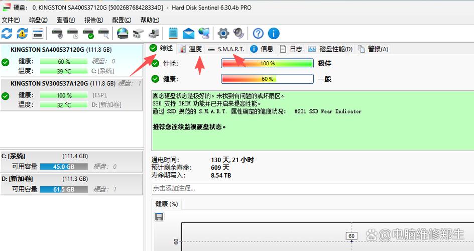Screen dimensions: 474x251
Task: Click the floppy save icon above health graph
Action: coord(159,216)
